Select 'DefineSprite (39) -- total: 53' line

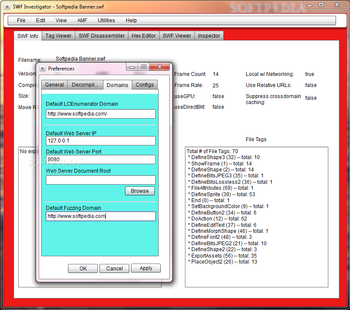pyautogui.click(x=222, y=194)
